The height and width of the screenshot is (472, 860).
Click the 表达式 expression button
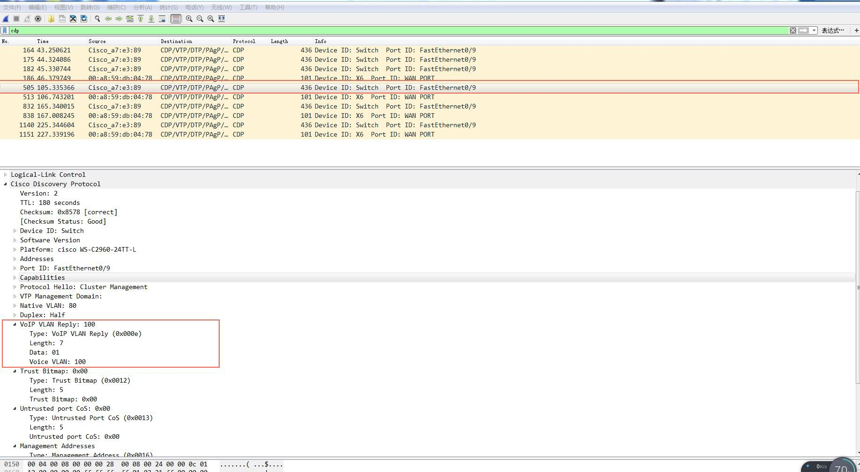(832, 30)
